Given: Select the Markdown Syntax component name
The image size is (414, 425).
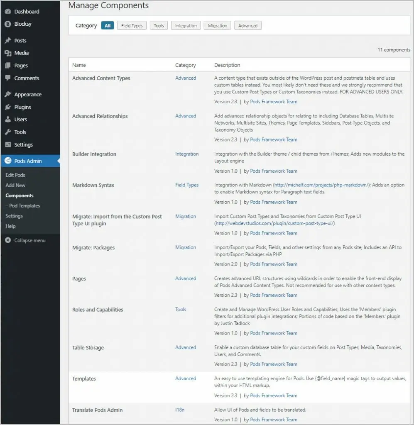Looking at the screenshot, I should tap(93, 185).
